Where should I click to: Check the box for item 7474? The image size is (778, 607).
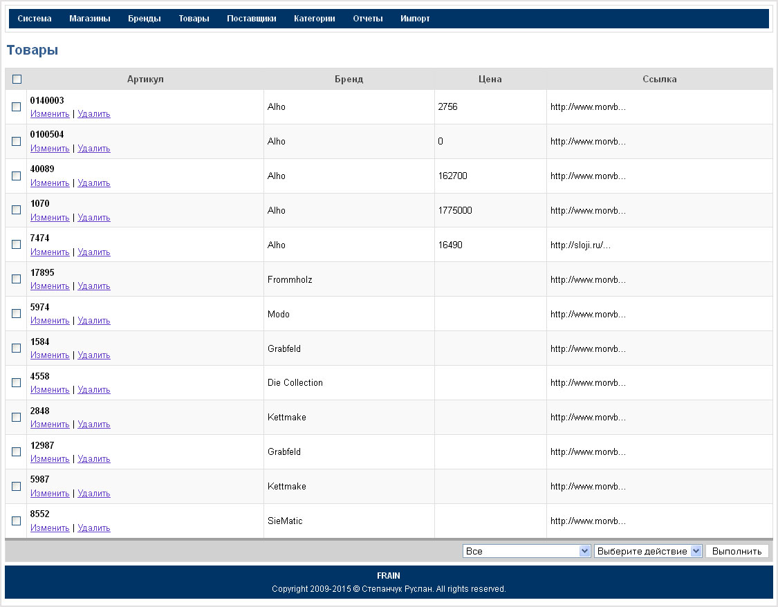coord(17,245)
